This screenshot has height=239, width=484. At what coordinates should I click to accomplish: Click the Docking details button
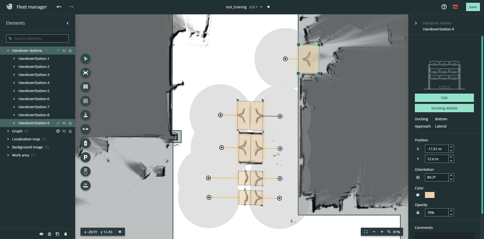(444, 108)
